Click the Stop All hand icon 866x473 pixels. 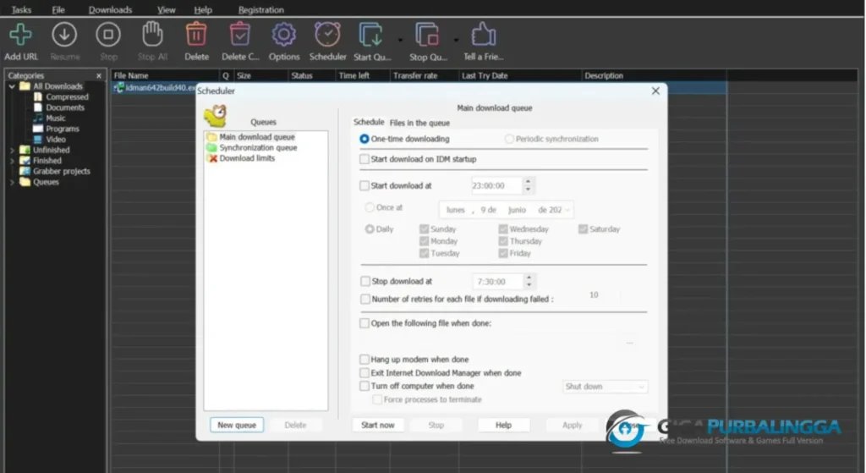152,34
